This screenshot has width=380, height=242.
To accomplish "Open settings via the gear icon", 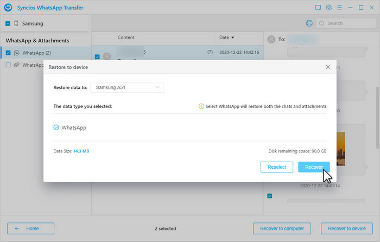I will (x=328, y=8).
